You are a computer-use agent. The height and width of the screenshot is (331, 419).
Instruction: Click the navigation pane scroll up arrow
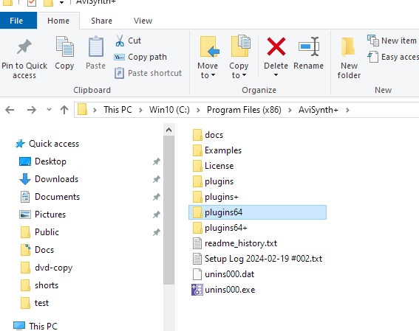tap(168, 130)
